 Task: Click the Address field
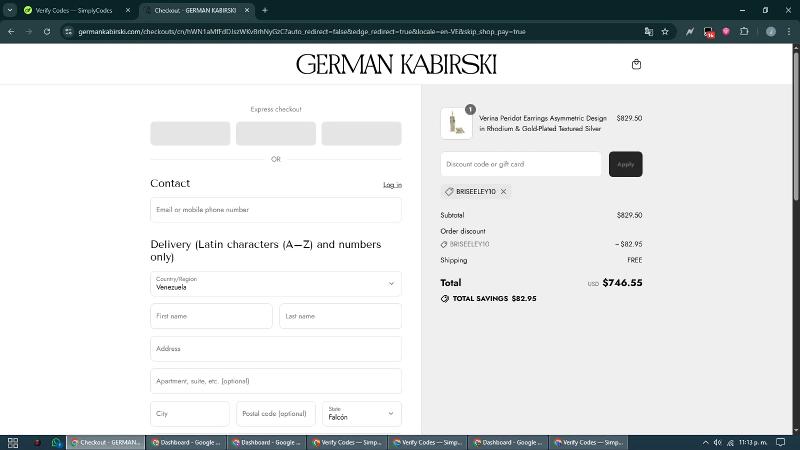pyautogui.click(x=276, y=349)
